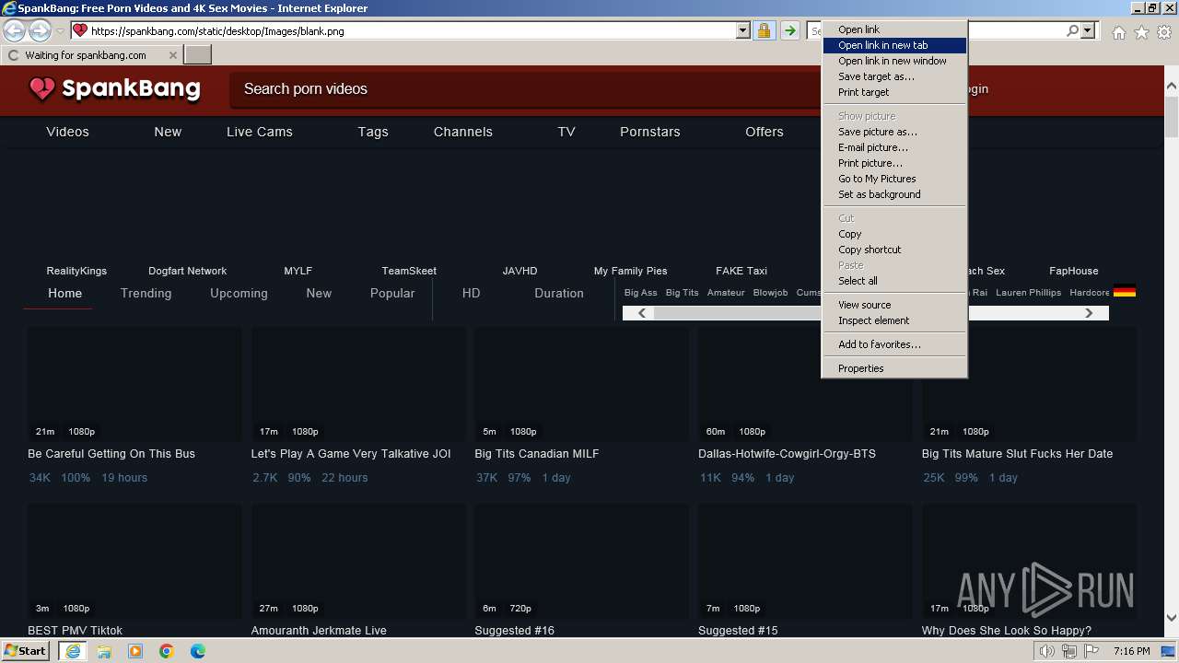1179x663 pixels.
Task: Click the browser address URL field
Action: [x=413, y=31]
